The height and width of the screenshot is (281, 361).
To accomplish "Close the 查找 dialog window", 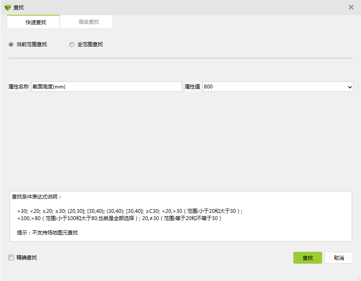I will click(351, 7).
